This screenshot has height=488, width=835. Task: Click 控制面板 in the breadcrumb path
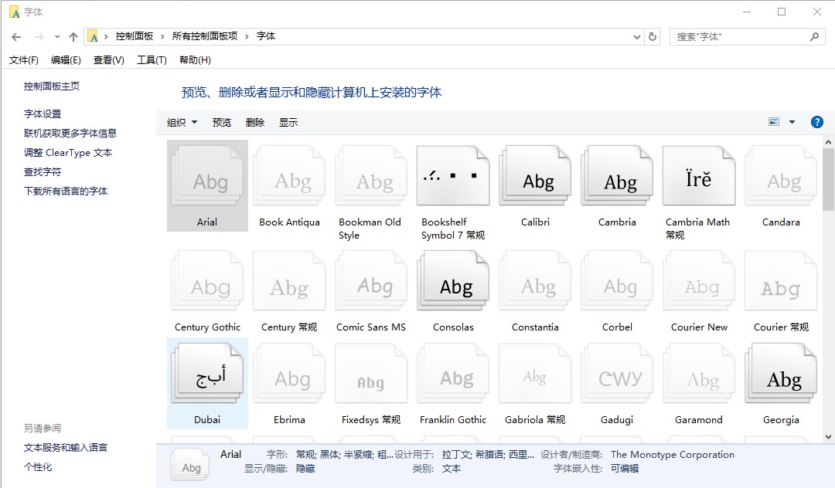135,36
